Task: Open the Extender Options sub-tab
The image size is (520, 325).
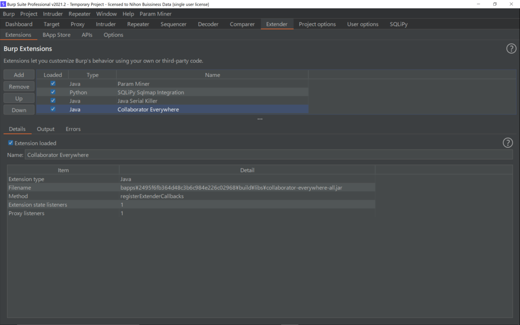Action: (114, 35)
